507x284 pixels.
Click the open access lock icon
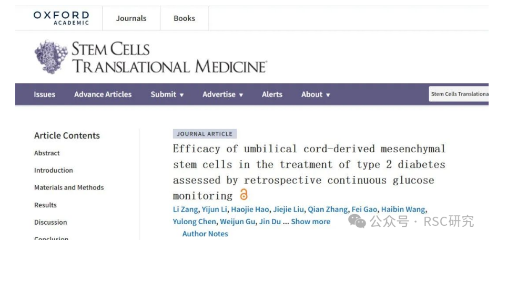coord(244,195)
